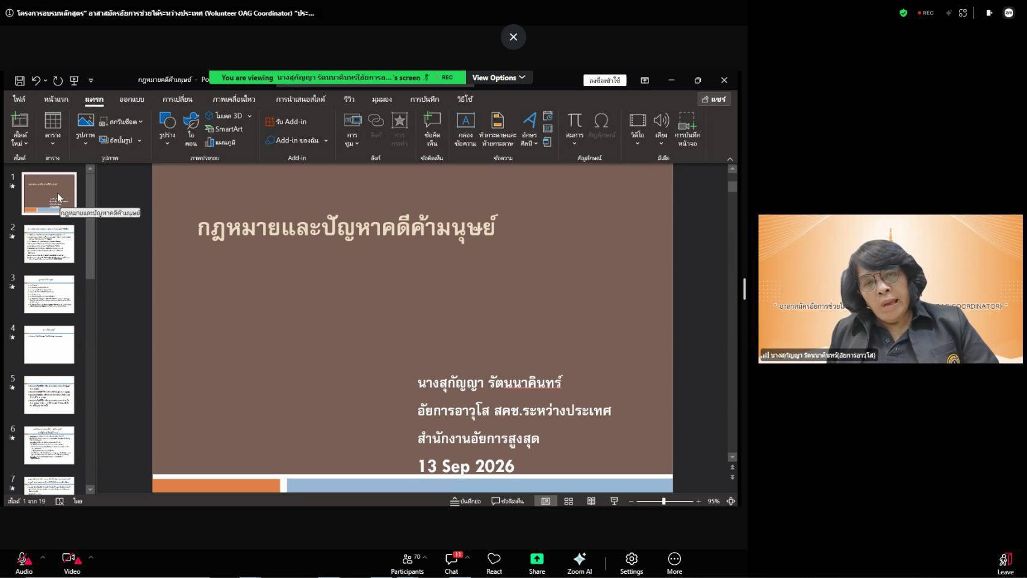Unmute the Audio microphone

[24, 564]
